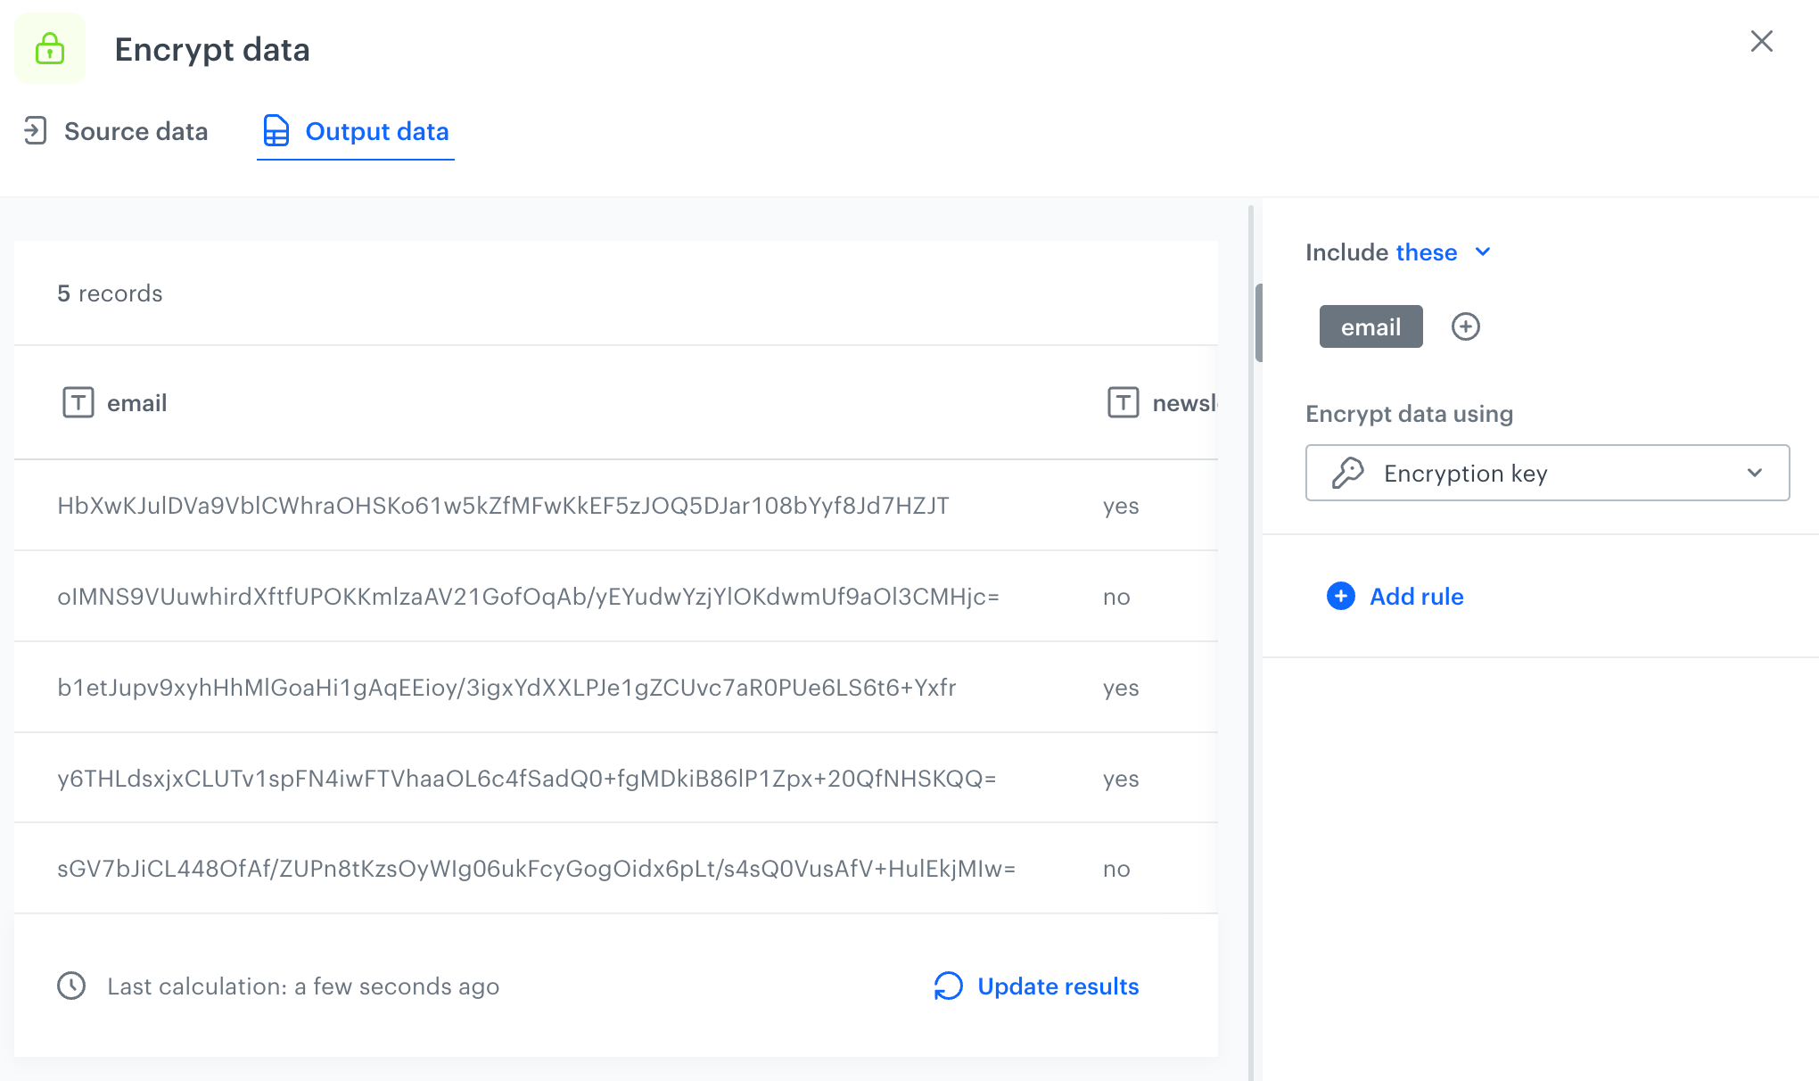Click the plus icon beside the email chip
This screenshot has width=1819, height=1081.
(1466, 326)
